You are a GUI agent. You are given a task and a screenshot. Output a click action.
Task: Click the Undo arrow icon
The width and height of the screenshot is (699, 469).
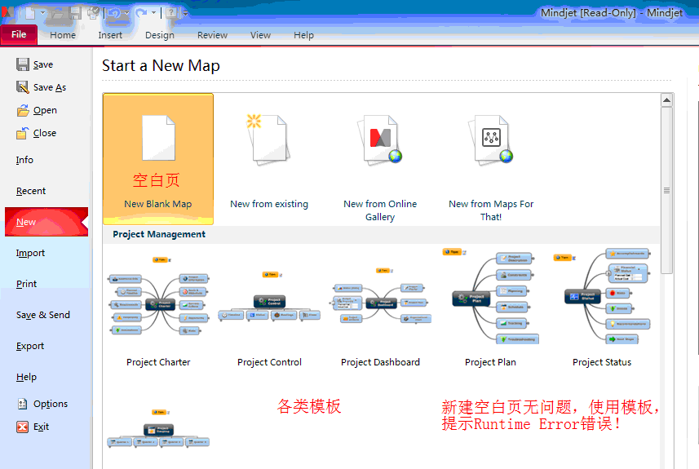(114, 13)
